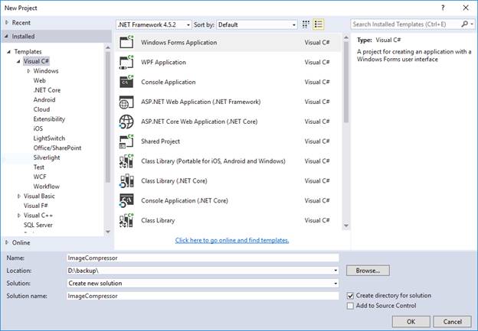Viewport: 478px width, 331px height.
Task: Open the search options dropdown arrow
Action: pyautogui.click(x=472, y=24)
